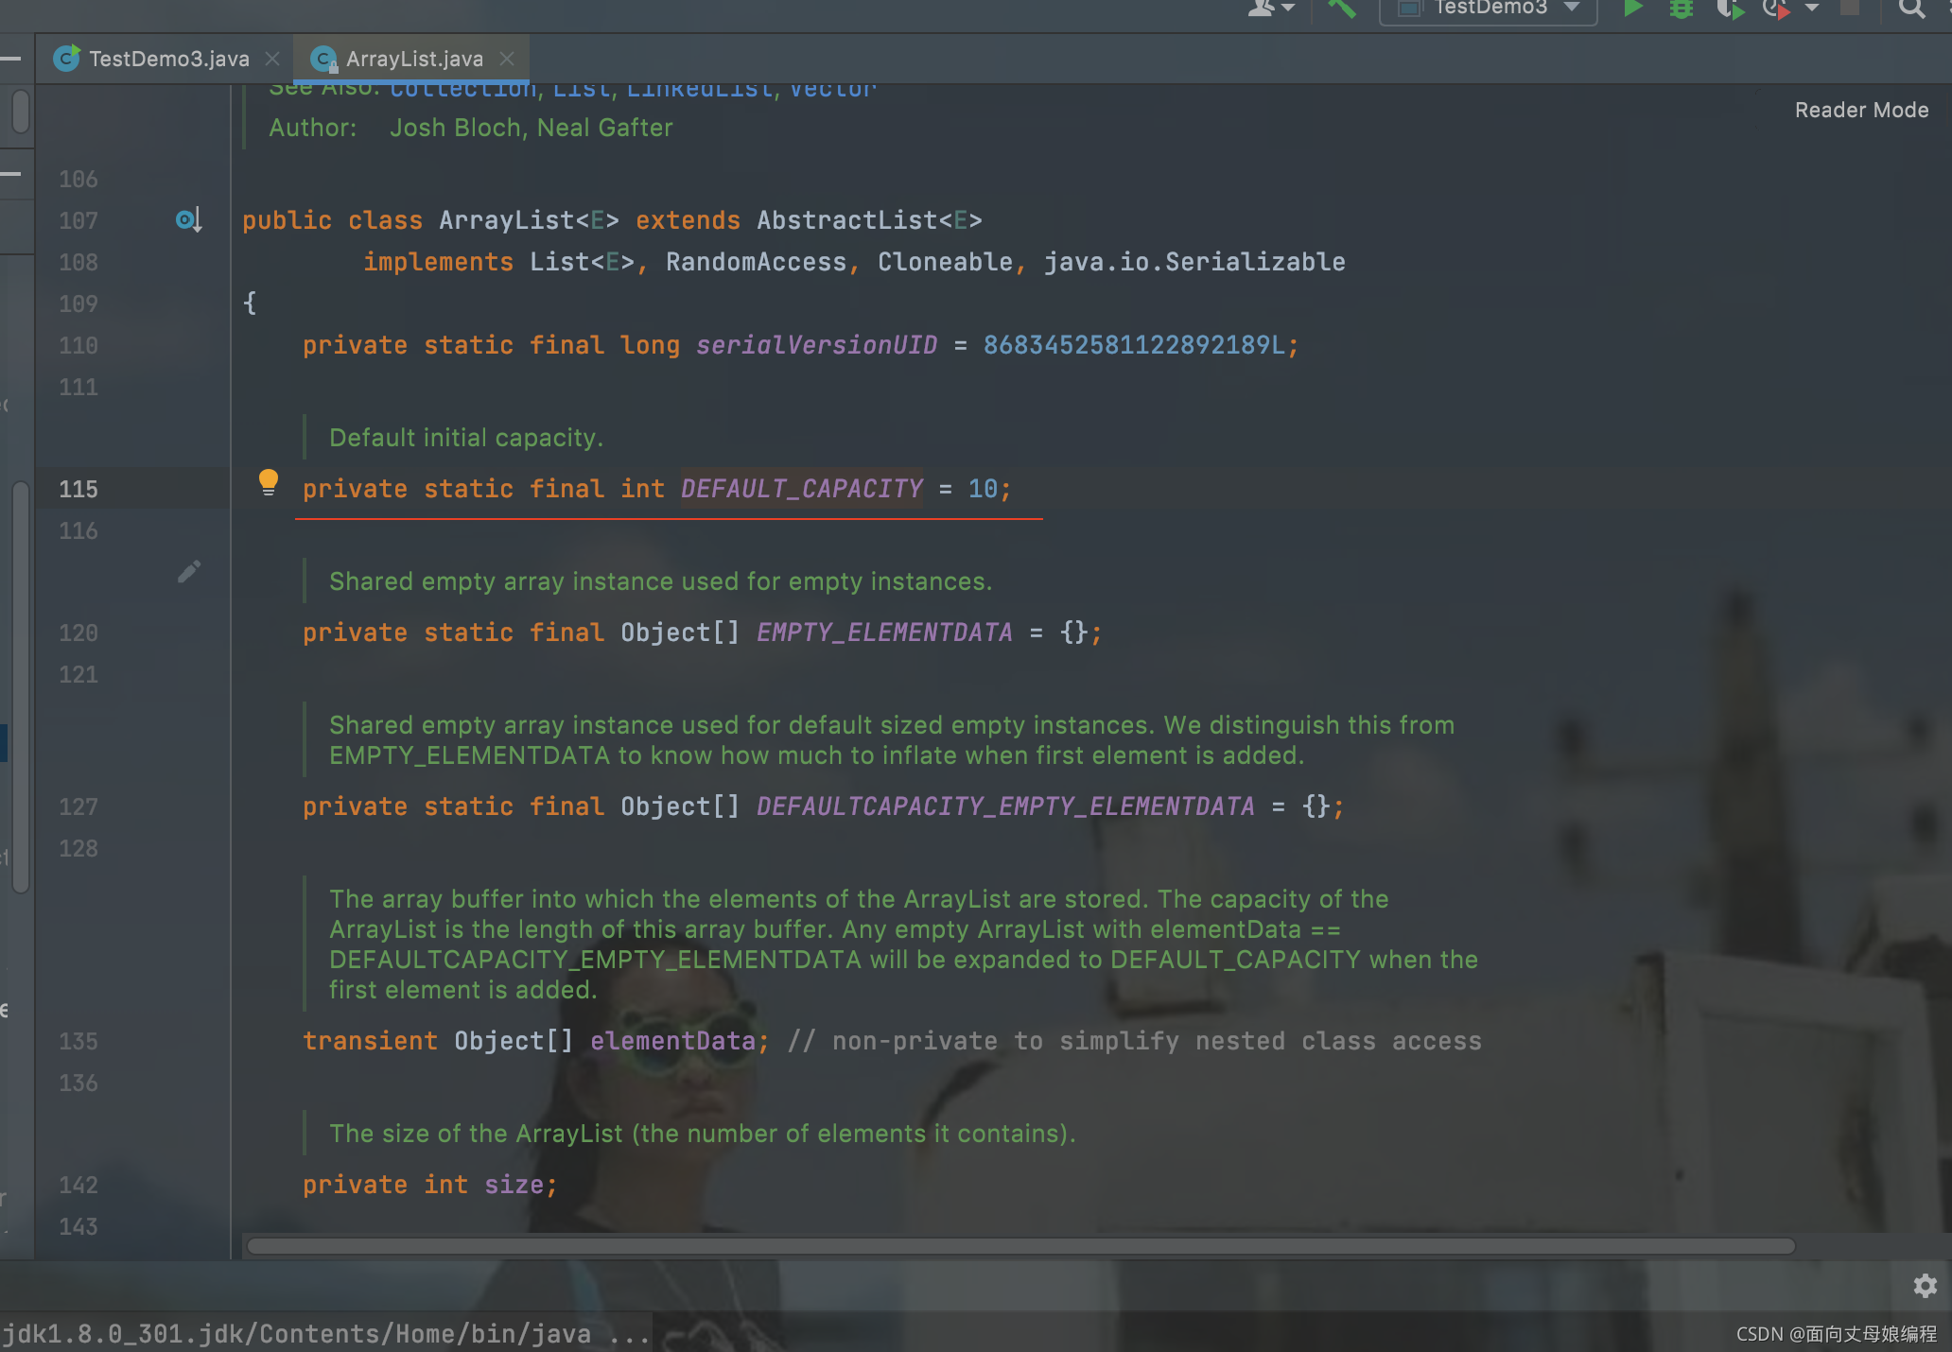The width and height of the screenshot is (1952, 1352).
Task: Close the TestDemo3.java tab
Action: tap(272, 59)
